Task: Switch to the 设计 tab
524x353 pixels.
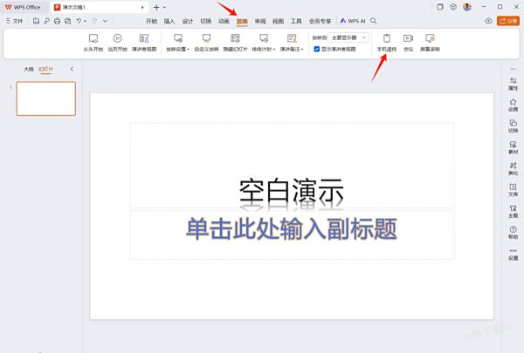Action: pyautogui.click(x=188, y=21)
